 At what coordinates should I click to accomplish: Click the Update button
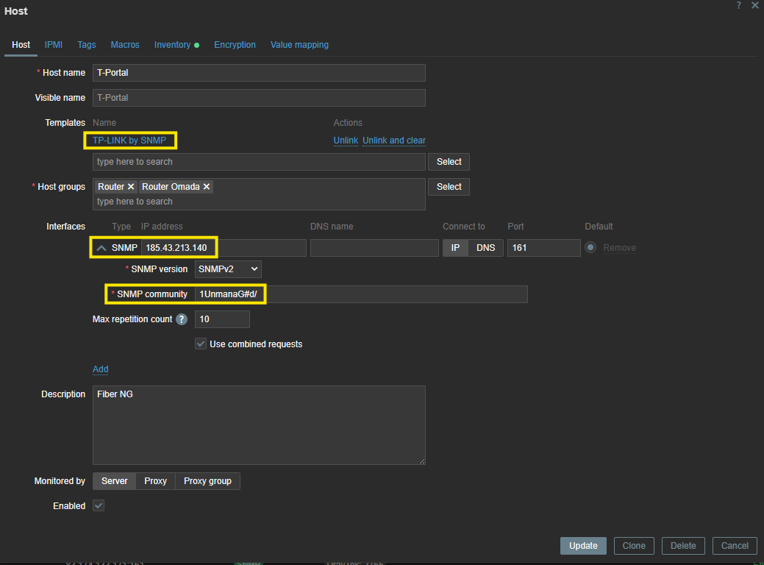coord(583,545)
